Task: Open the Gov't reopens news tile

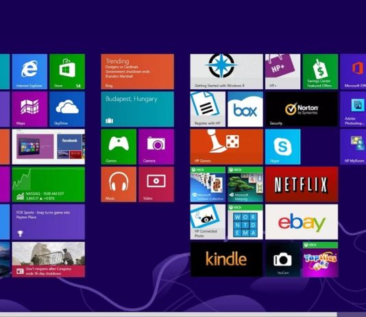Action: pos(48,259)
